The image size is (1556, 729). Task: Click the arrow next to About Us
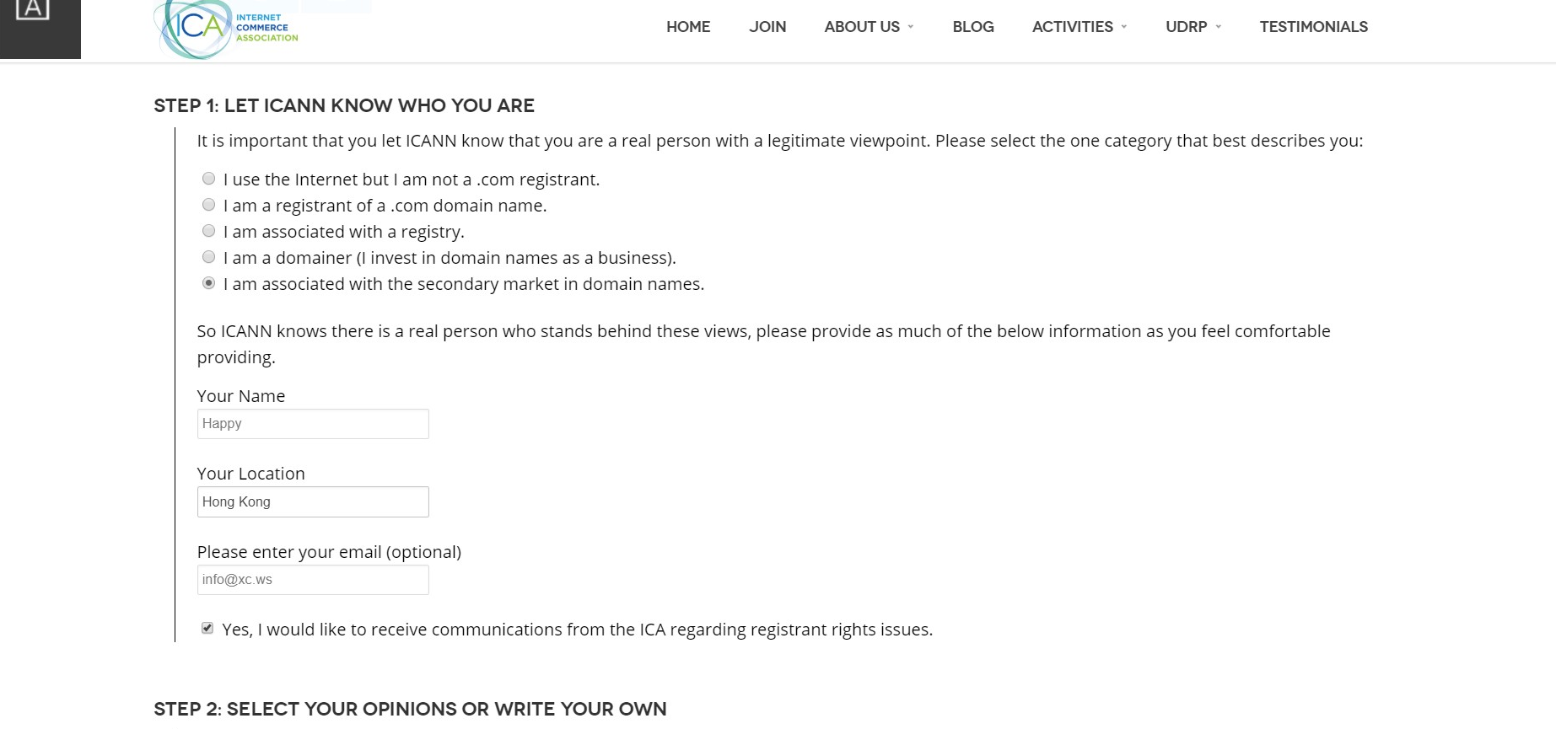(x=911, y=27)
